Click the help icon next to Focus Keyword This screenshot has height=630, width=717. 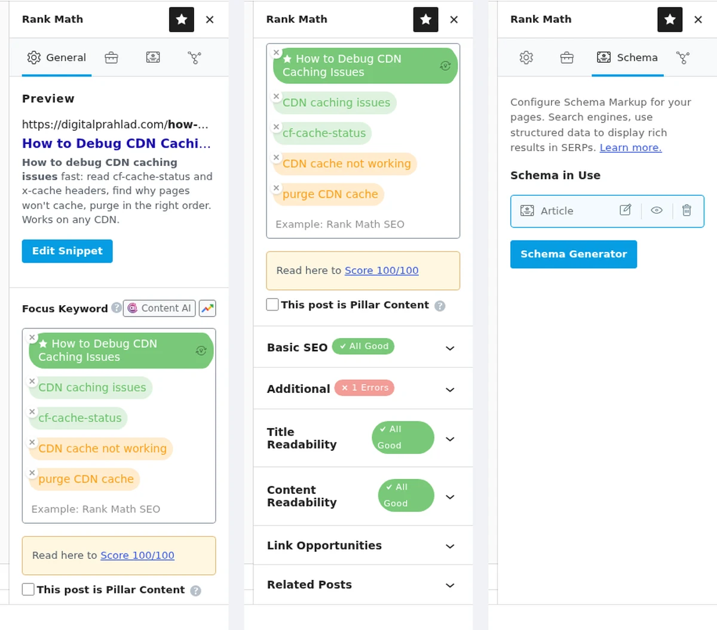point(117,308)
